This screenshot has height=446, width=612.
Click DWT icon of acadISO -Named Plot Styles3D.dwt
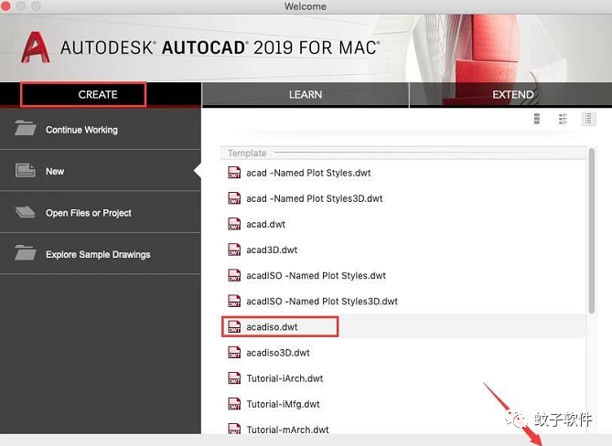[234, 301]
